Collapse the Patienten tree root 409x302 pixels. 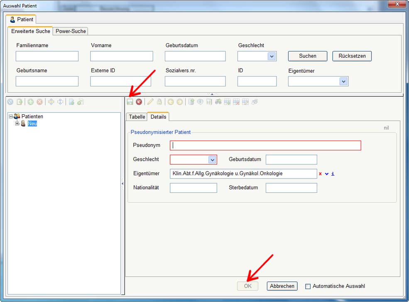[11, 116]
